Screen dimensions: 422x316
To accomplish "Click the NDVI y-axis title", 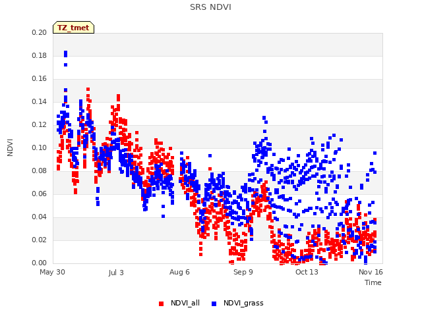I will [x=10, y=147].
